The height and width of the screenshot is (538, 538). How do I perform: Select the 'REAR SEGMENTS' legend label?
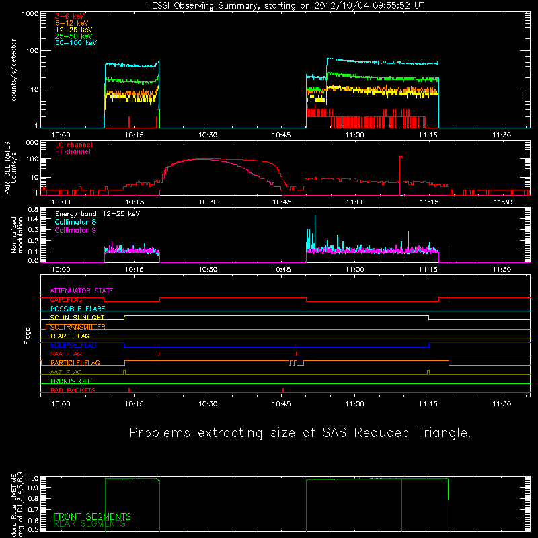point(89,524)
